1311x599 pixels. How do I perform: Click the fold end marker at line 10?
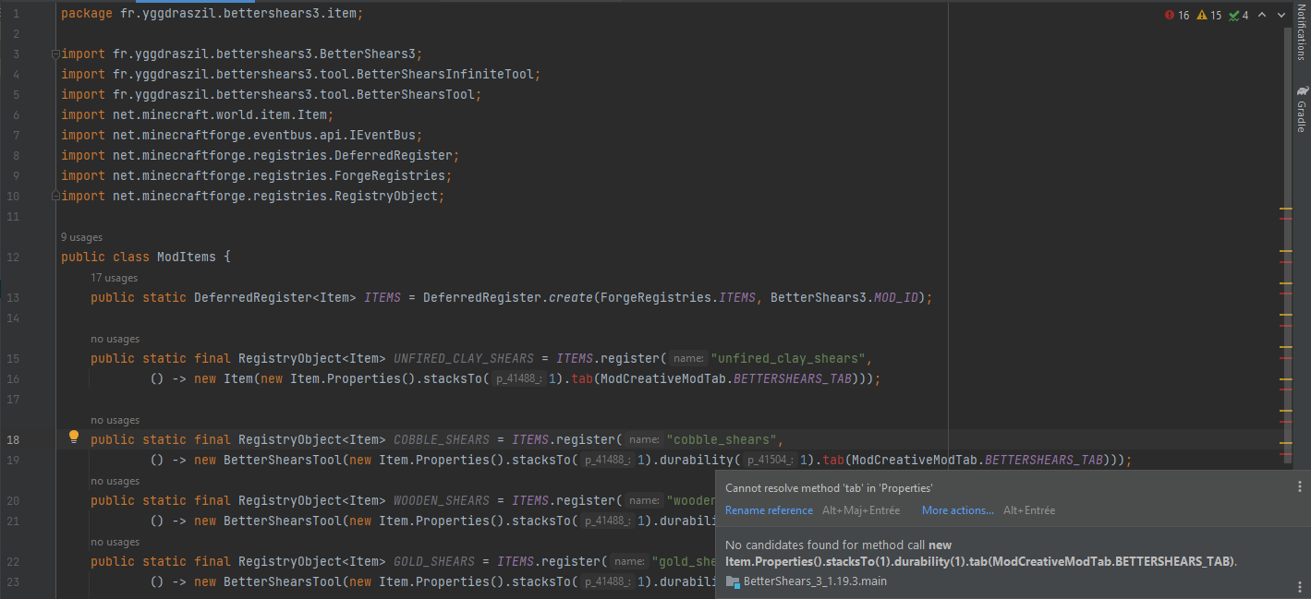coord(56,196)
